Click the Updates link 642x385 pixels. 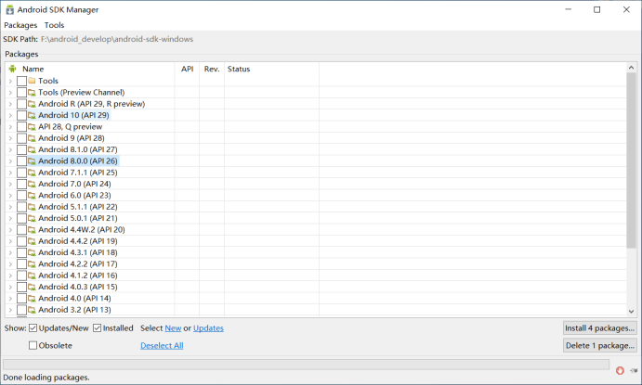208,328
